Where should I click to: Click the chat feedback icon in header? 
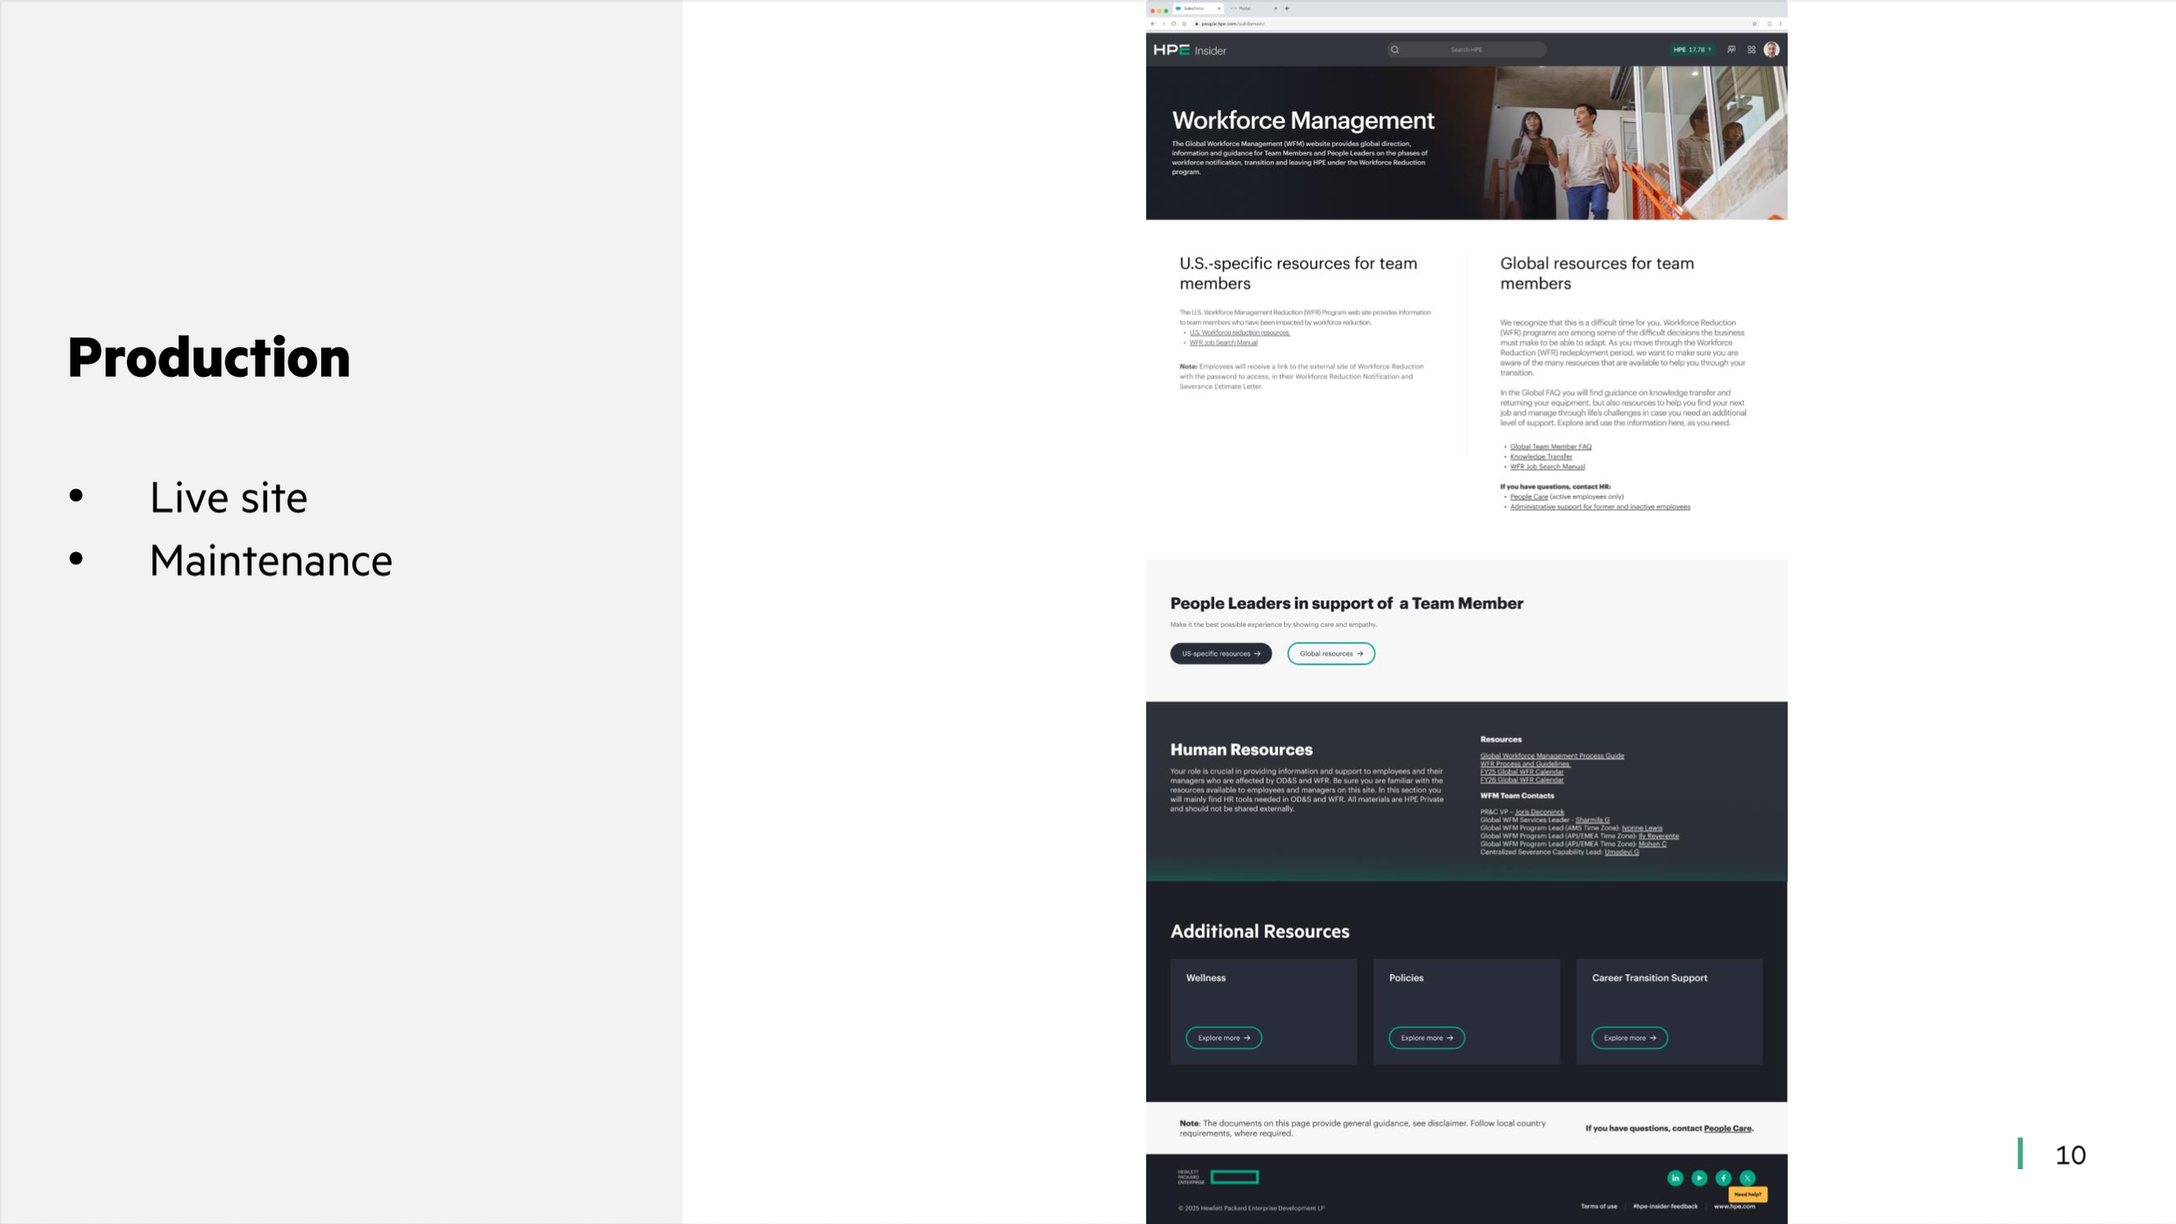(1731, 50)
